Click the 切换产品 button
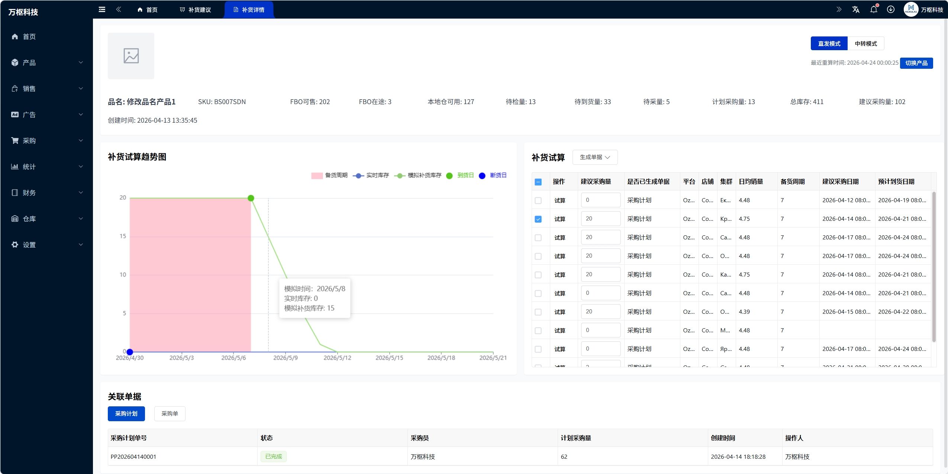 click(916, 63)
